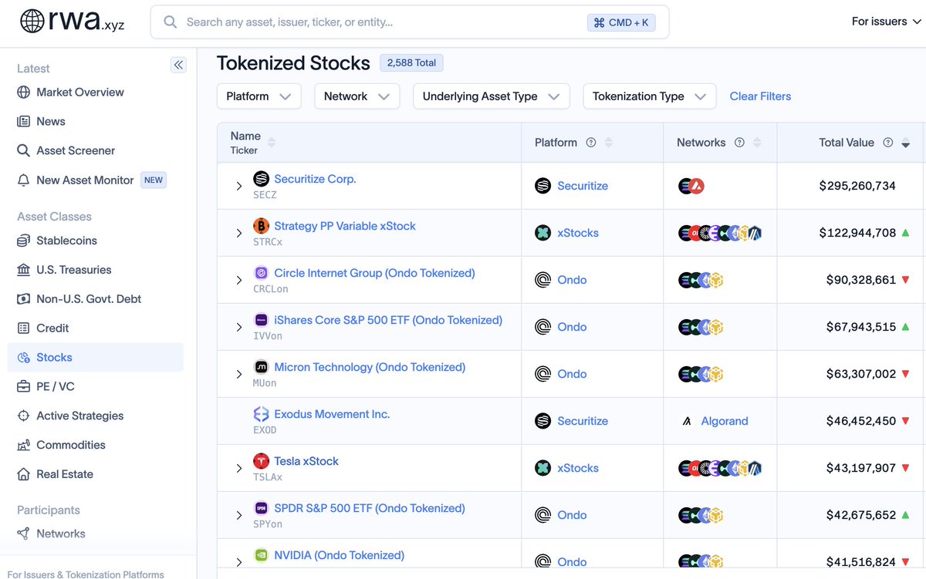Click the Algorand network link
Viewport: 926px width, 579px height.
tap(725, 421)
